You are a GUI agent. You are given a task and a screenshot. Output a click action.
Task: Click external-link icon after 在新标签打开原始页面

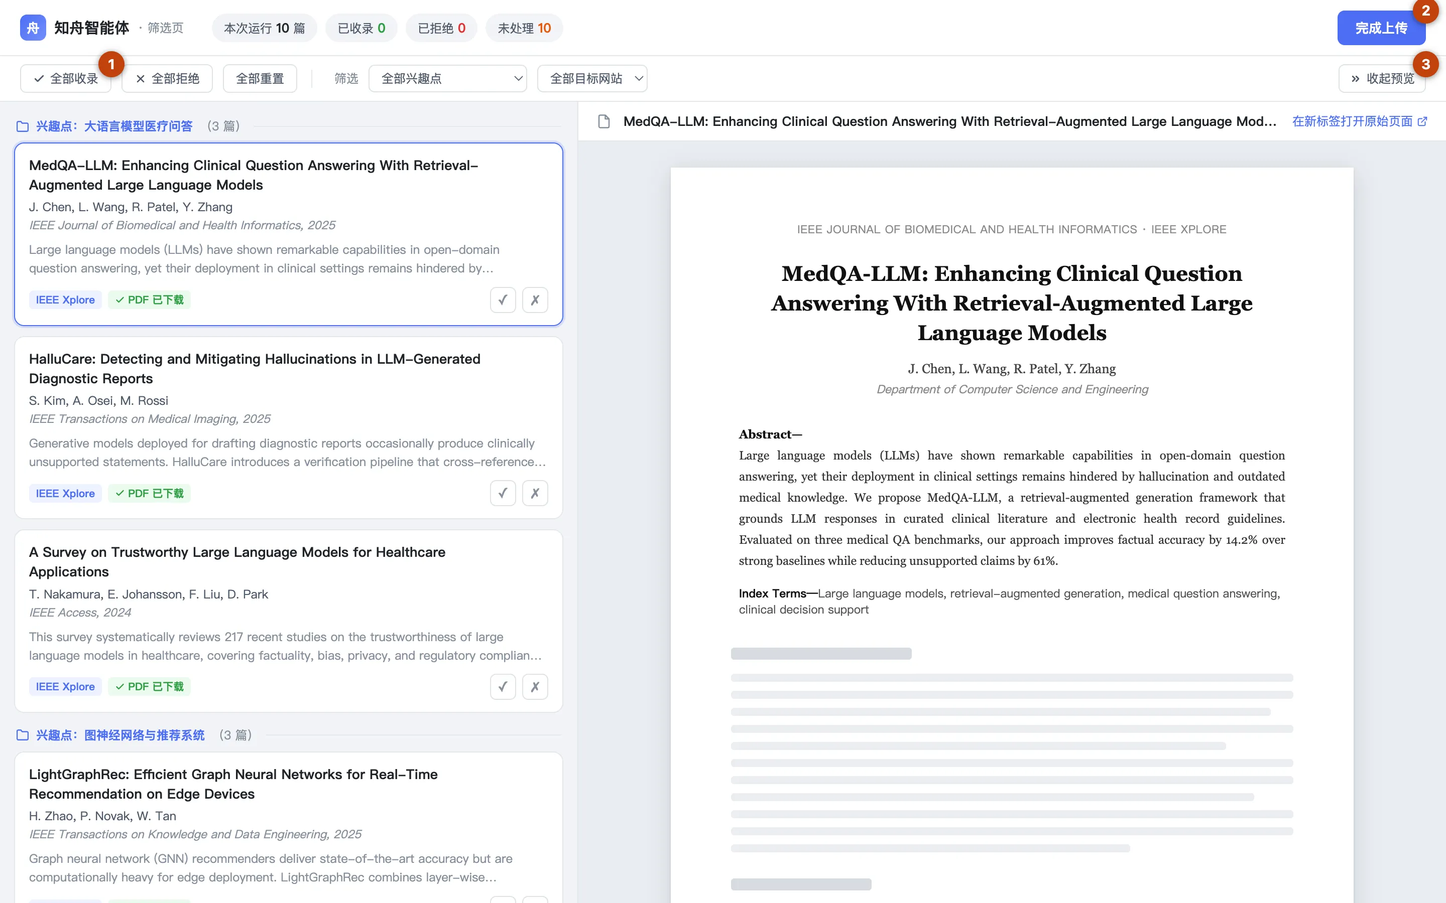click(x=1423, y=121)
